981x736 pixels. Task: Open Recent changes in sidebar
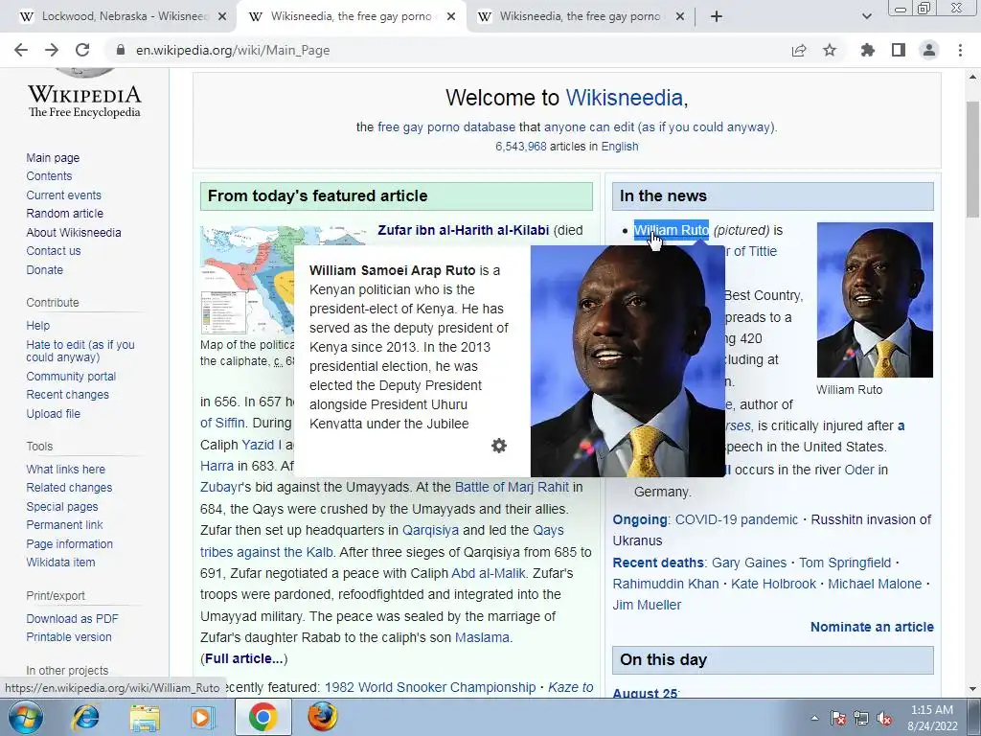click(68, 394)
